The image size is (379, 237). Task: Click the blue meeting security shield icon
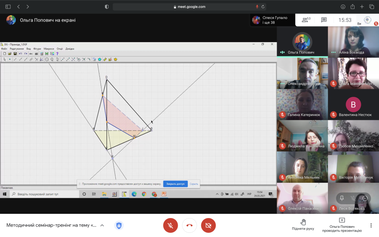pos(119,225)
